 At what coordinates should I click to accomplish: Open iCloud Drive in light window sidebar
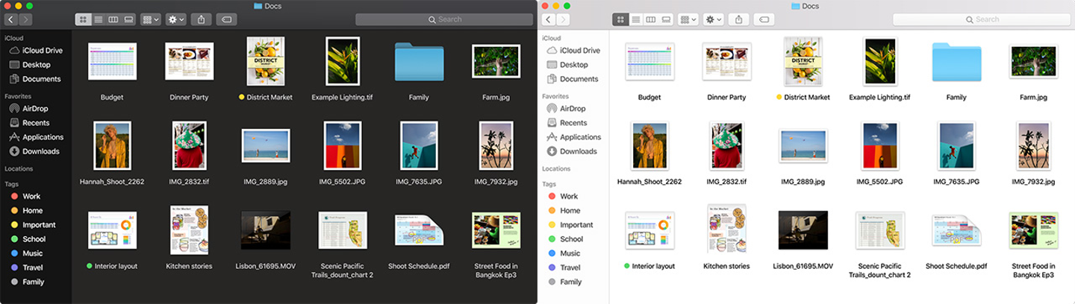tap(580, 51)
